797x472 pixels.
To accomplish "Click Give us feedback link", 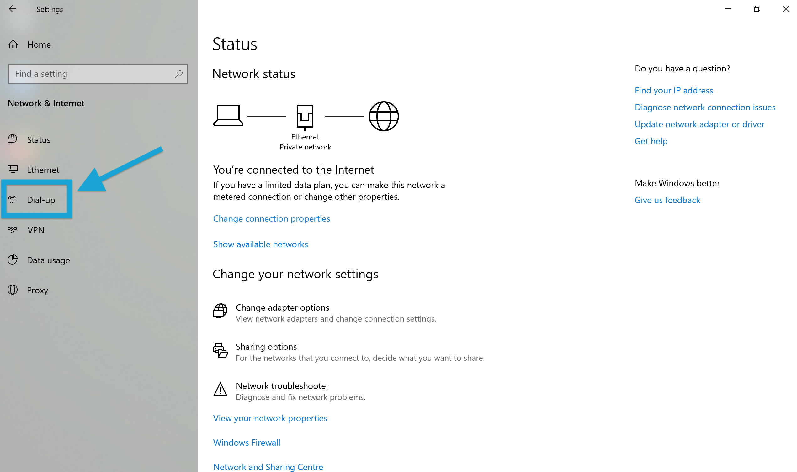I will click(667, 200).
